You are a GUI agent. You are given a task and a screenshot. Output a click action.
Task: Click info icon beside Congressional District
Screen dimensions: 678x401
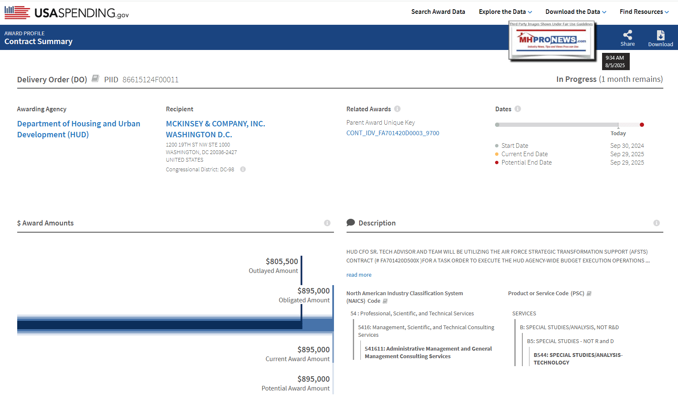[243, 169]
